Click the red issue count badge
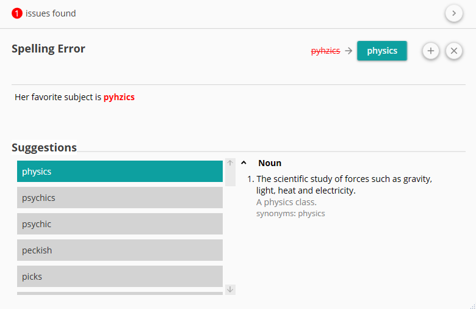The width and height of the screenshot is (476, 309). click(x=17, y=13)
